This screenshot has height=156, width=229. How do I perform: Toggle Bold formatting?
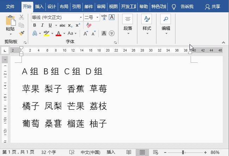pyautogui.click(x=35, y=25)
